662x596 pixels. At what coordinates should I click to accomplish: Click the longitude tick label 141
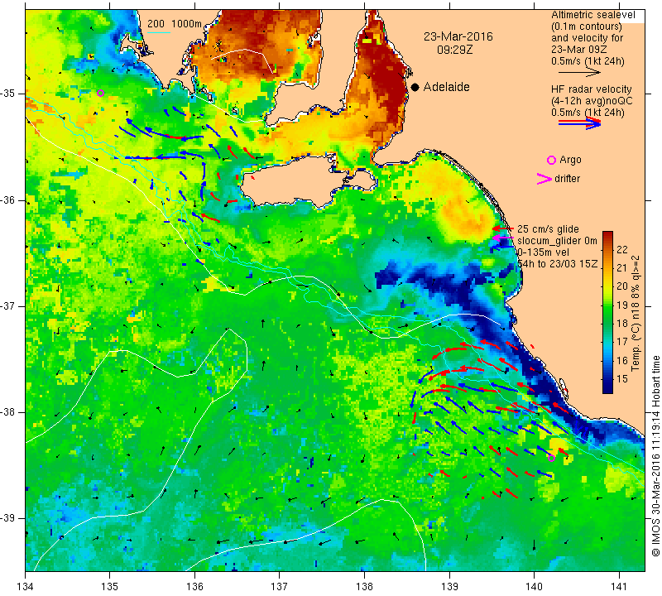(x=619, y=586)
